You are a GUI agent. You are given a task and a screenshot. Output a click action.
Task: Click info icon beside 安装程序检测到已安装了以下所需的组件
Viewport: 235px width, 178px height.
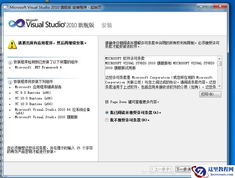10,62
